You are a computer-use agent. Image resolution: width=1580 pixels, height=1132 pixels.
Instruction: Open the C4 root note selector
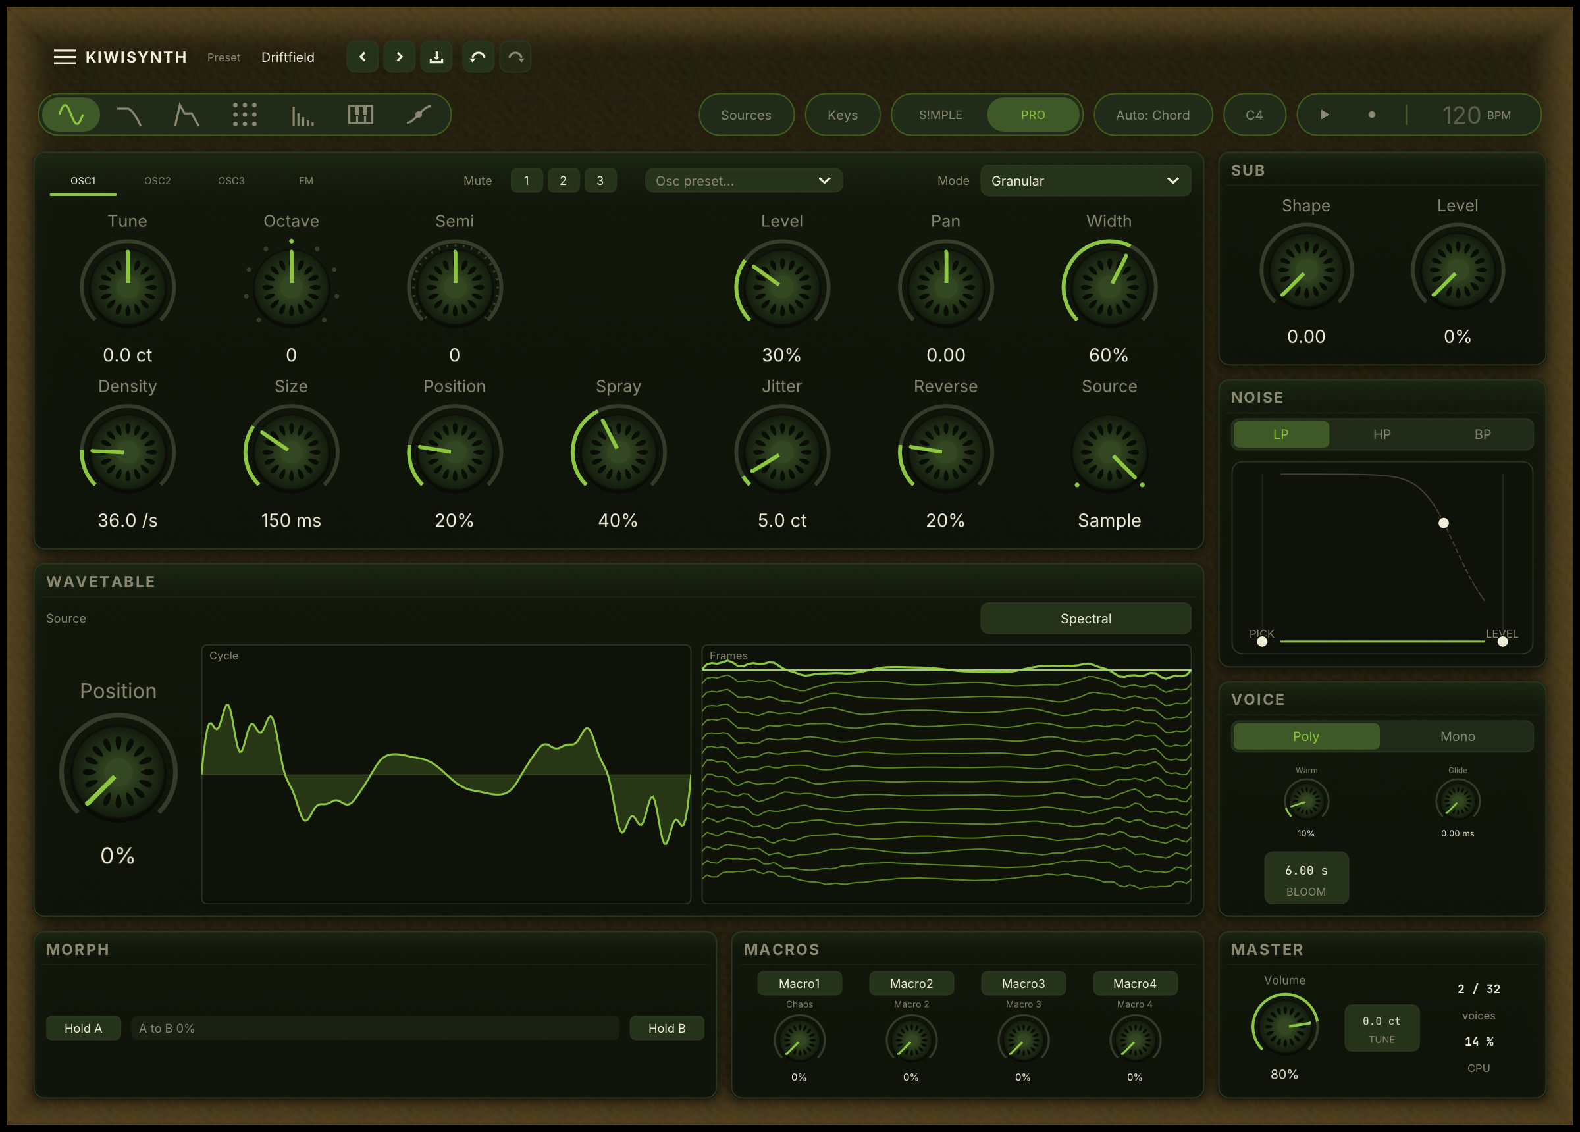point(1255,115)
